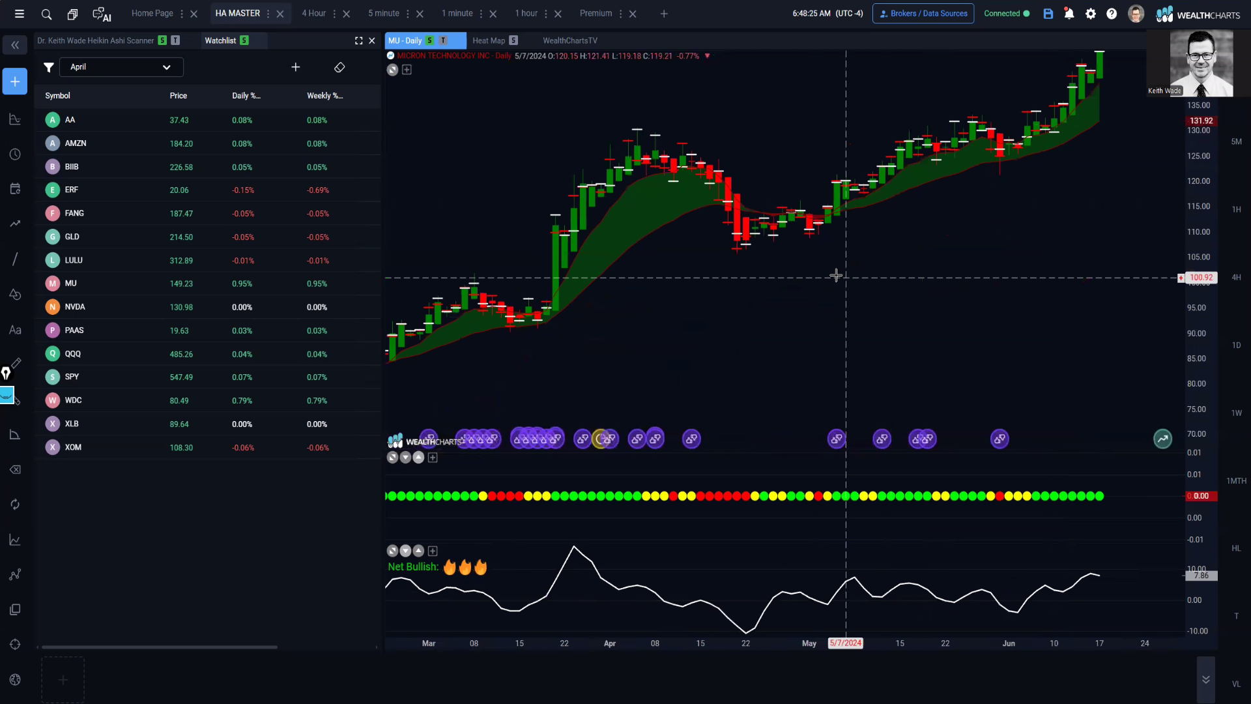This screenshot has height=704, width=1251.
Task: Open the settings gear icon
Action: [x=1091, y=14]
